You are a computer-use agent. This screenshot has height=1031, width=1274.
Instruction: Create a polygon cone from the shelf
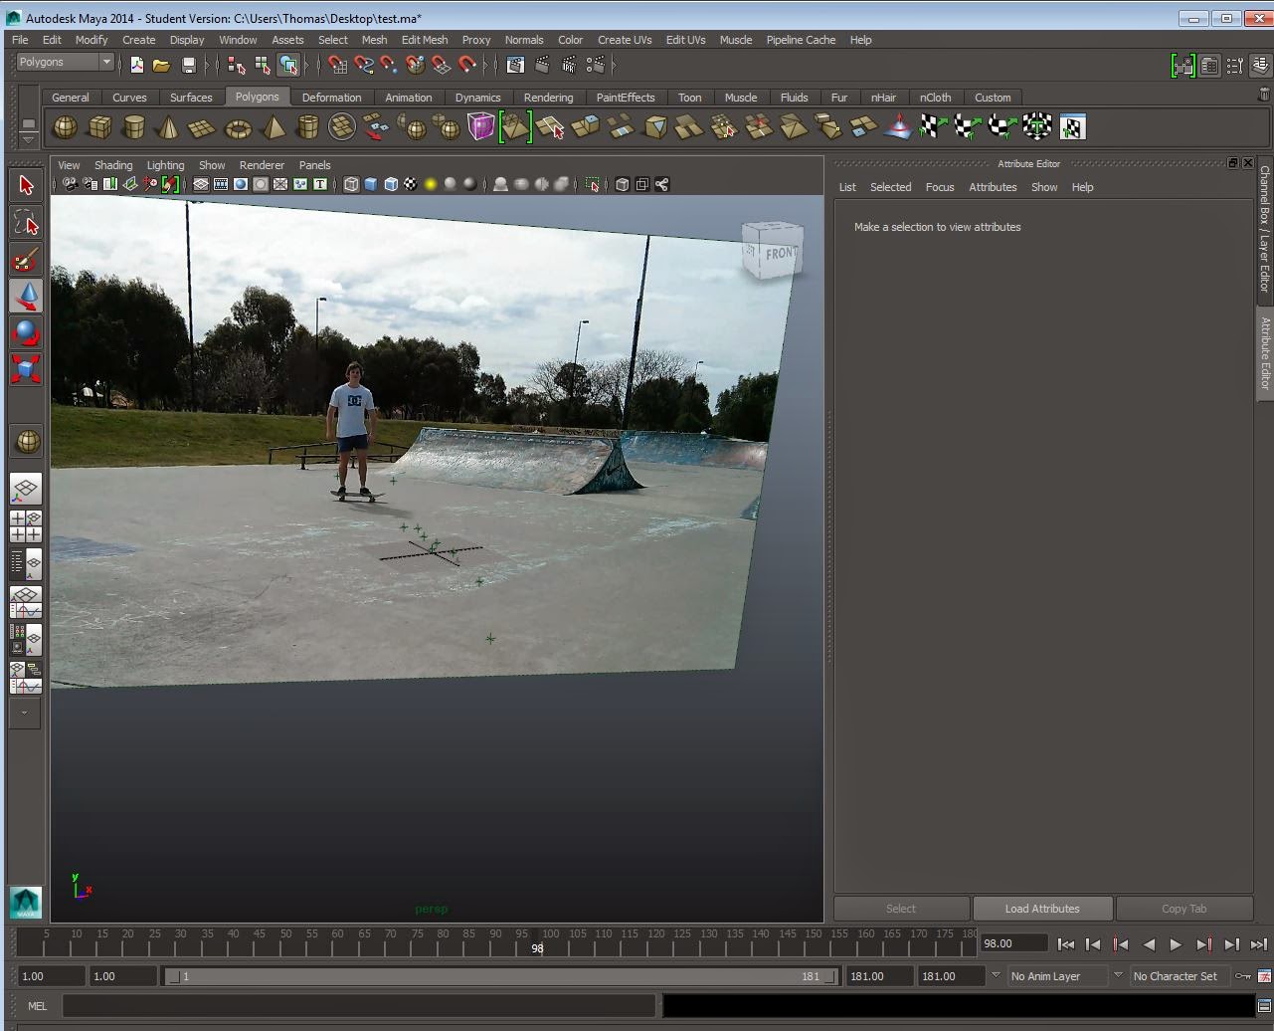(169, 126)
